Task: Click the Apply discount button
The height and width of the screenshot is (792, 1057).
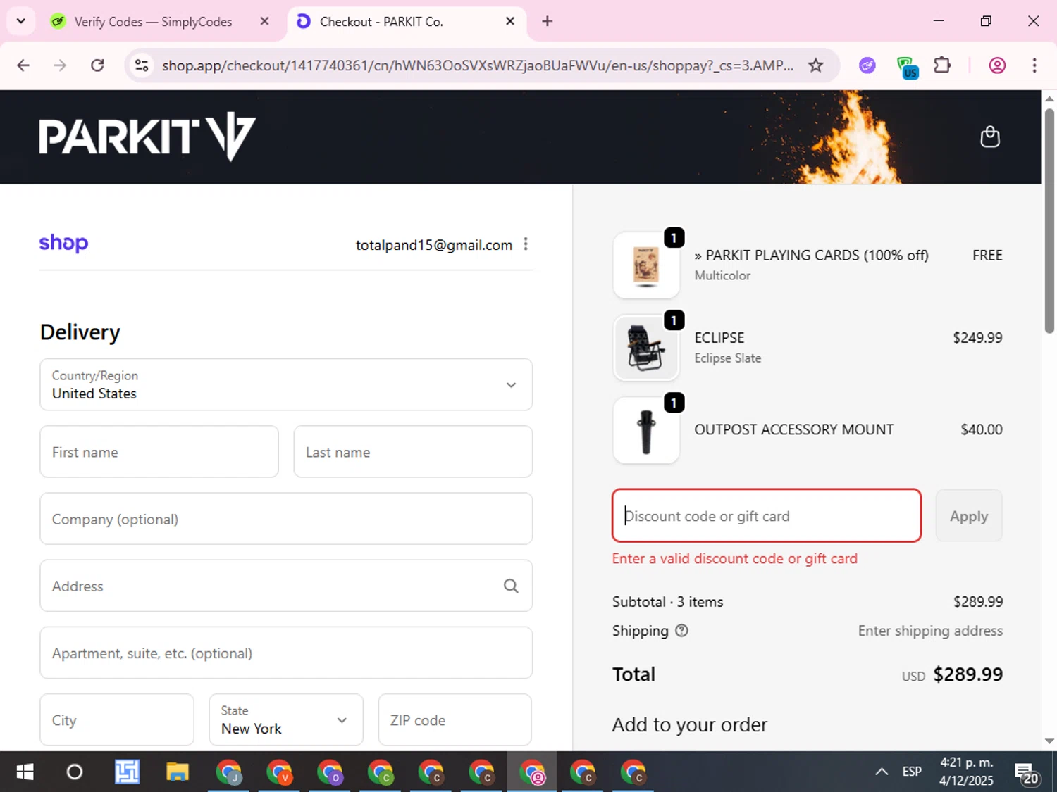Action: pyautogui.click(x=969, y=516)
